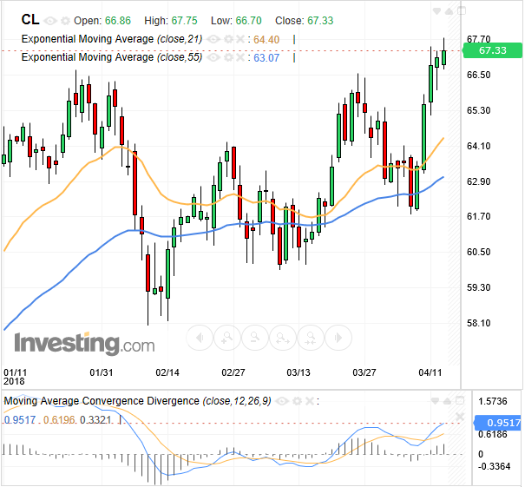525x487 pixels.
Task: Click the 03/27 date on time axis
Action: tap(364, 372)
